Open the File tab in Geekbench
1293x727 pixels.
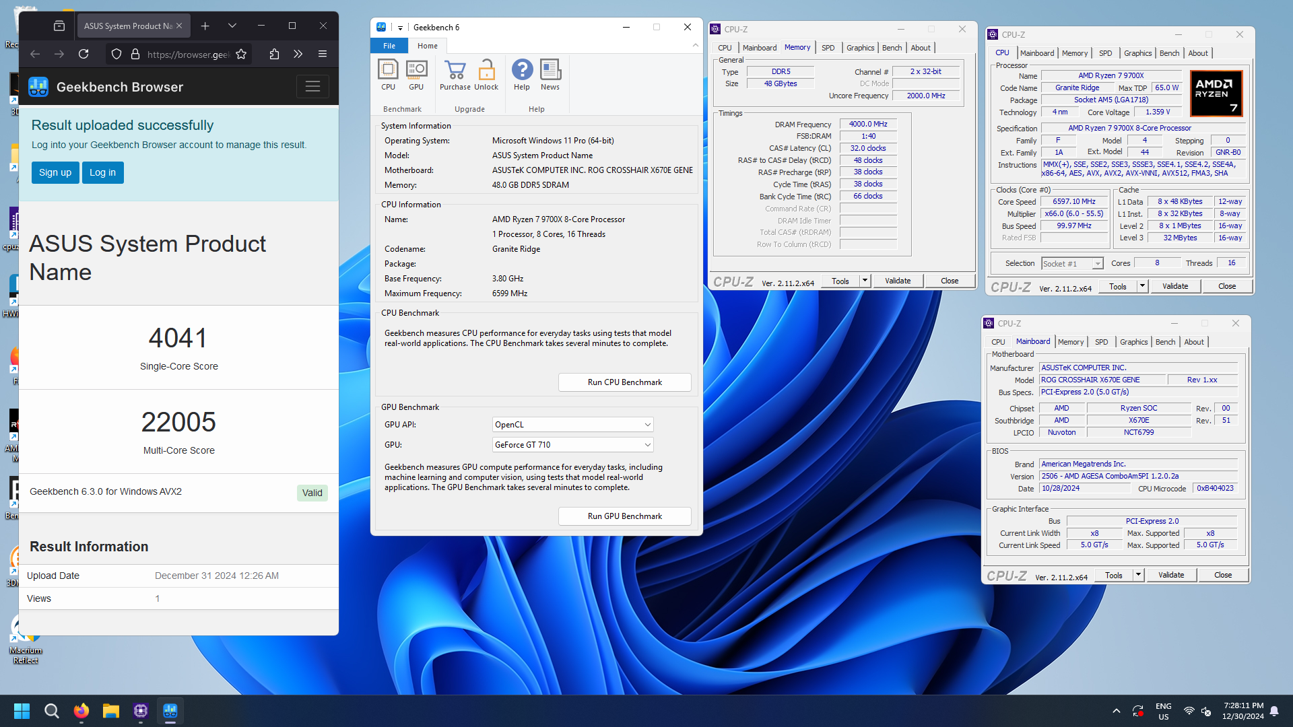click(389, 46)
